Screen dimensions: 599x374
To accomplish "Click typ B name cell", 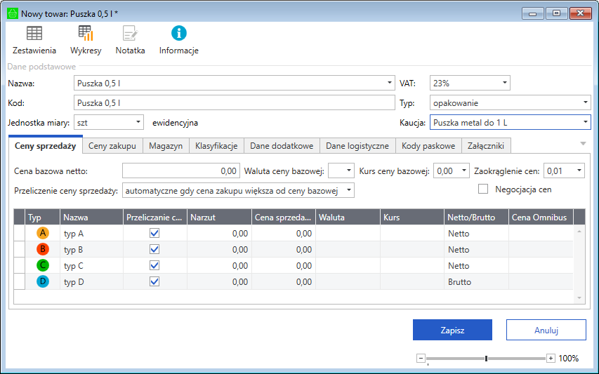I will [91, 249].
